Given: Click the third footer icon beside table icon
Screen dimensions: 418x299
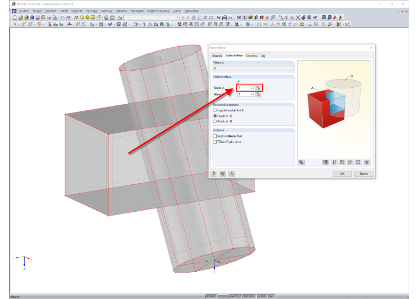Looking at the screenshot, I should [232, 174].
